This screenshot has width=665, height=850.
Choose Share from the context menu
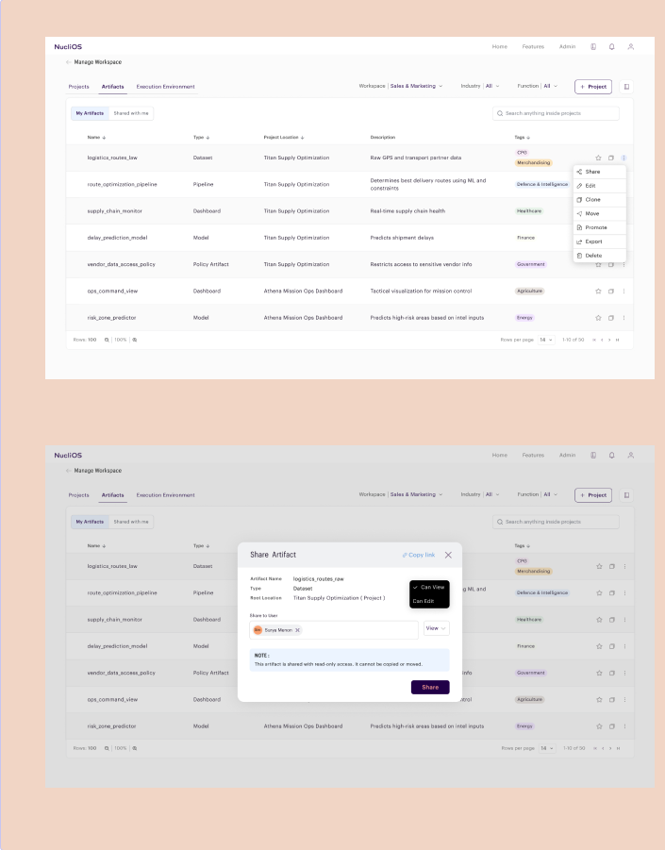pos(599,172)
